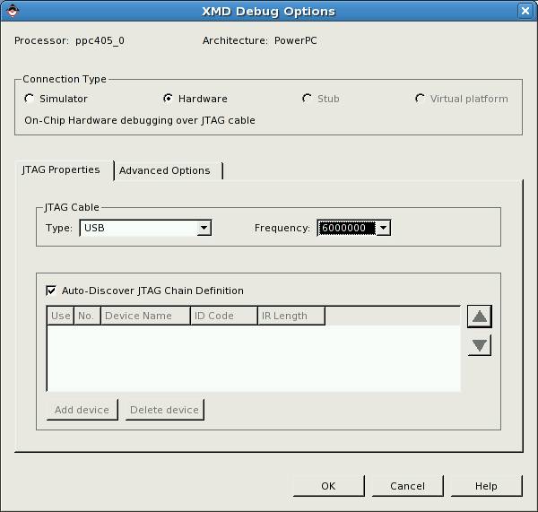Click the empty JTAG chain device list
The height and width of the screenshot is (512, 538).
pyautogui.click(x=253, y=357)
